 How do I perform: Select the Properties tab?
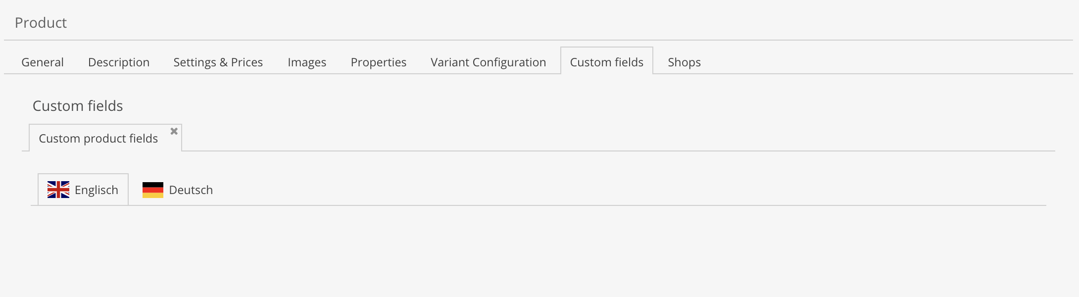pos(379,62)
